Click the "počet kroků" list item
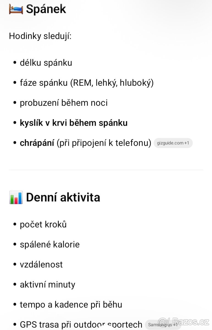This screenshot has width=212, height=330. (43, 224)
